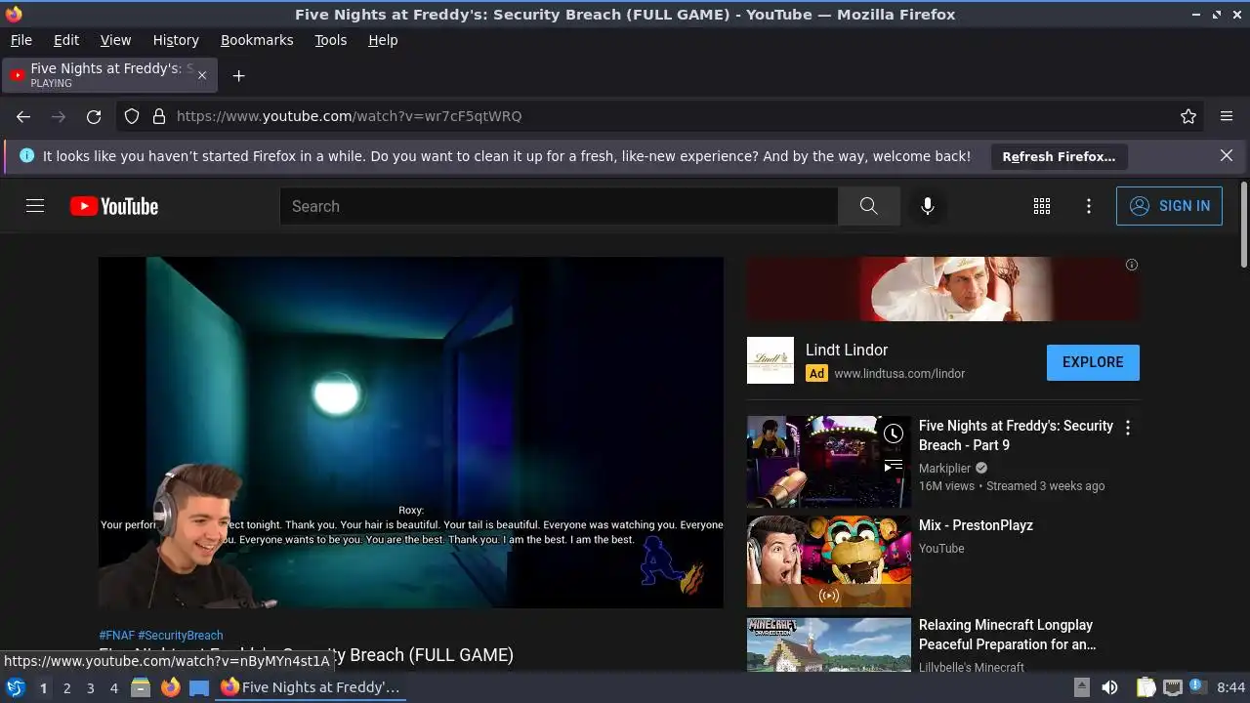Open Relaxing Minecraft Longplay title
The image size is (1250, 703).
[1008, 635]
